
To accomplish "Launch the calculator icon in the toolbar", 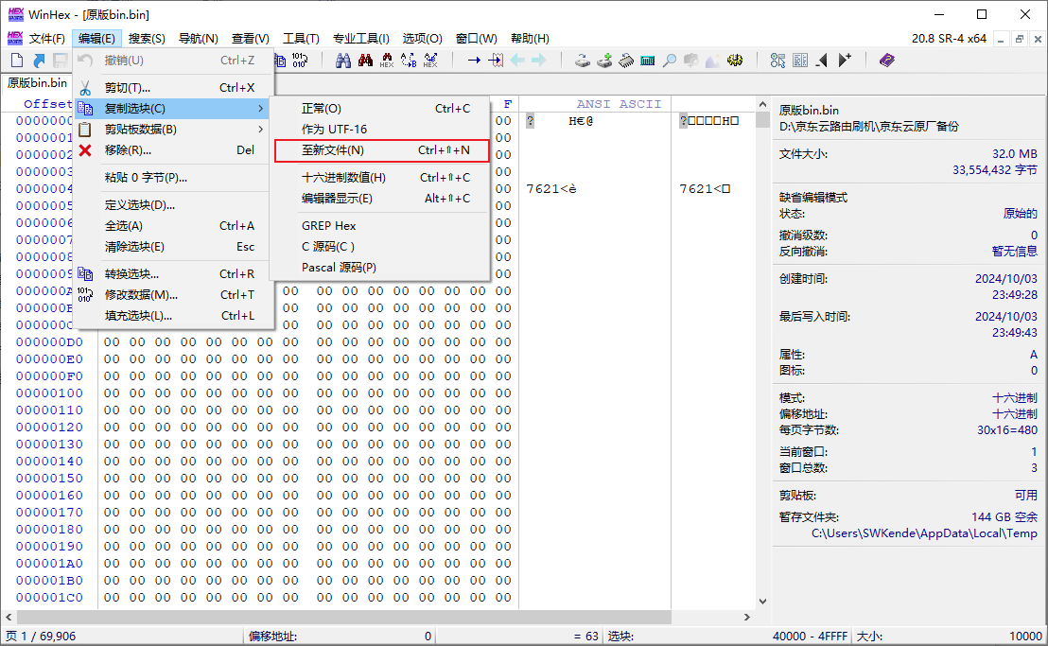I will coord(648,61).
